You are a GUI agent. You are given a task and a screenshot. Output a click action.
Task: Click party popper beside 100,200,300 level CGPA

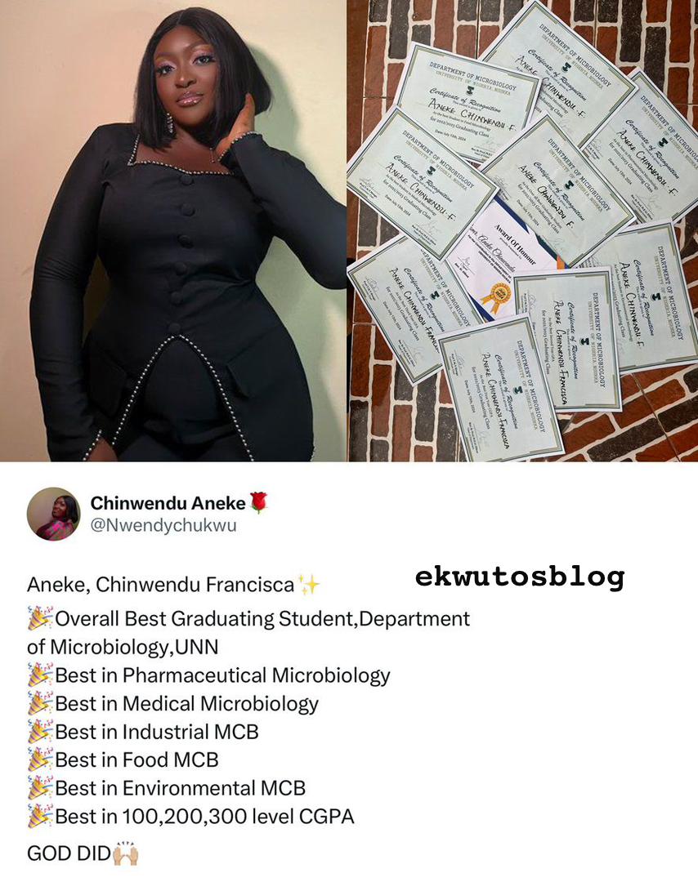click(40, 816)
